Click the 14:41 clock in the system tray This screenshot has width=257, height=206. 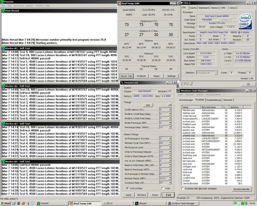pos(252,203)
